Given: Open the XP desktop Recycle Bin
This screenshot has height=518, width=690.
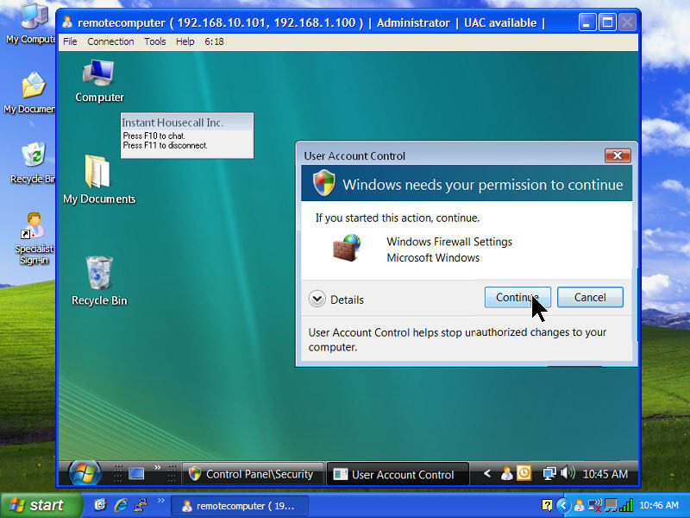Looking at the screenshot, I should coord(33,163).
